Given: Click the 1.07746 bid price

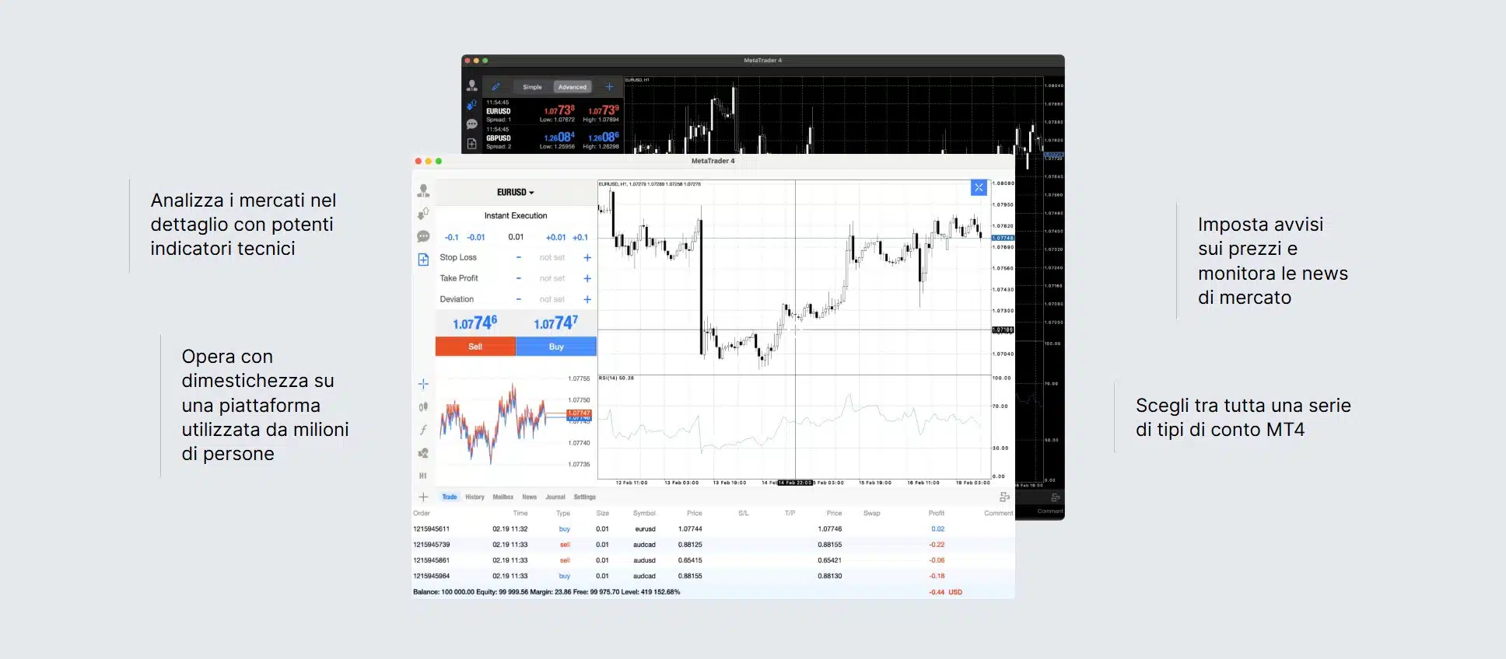Looking at the screenshot, I should click(475, 323).
